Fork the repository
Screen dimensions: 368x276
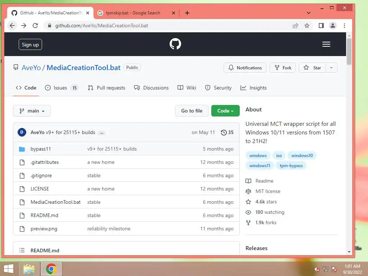pos(282,68)
